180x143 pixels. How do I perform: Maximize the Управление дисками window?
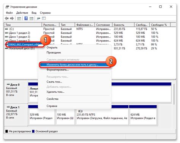pyautogui.click(x=160, y=7)
